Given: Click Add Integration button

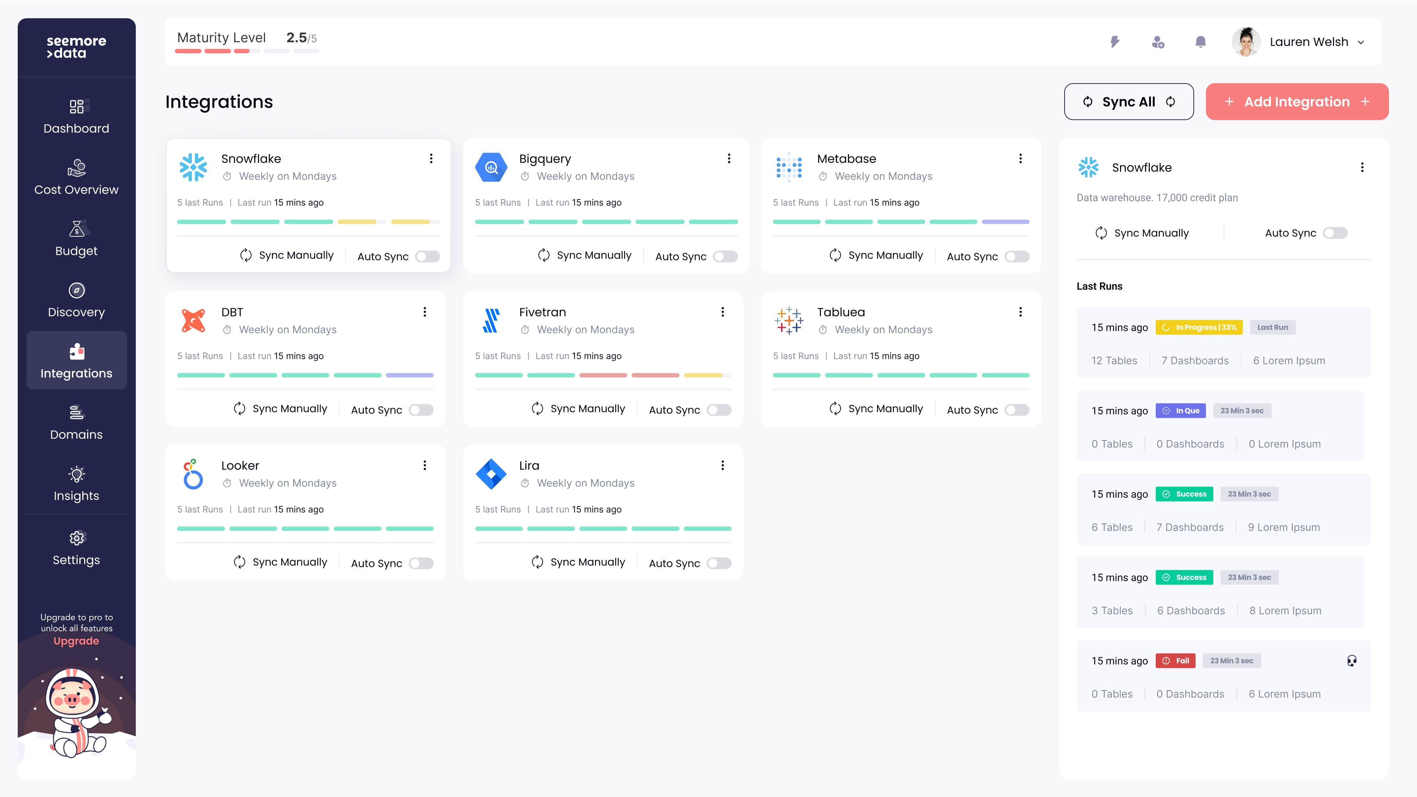Looking at the screenshot, I should click(1297, 102).
